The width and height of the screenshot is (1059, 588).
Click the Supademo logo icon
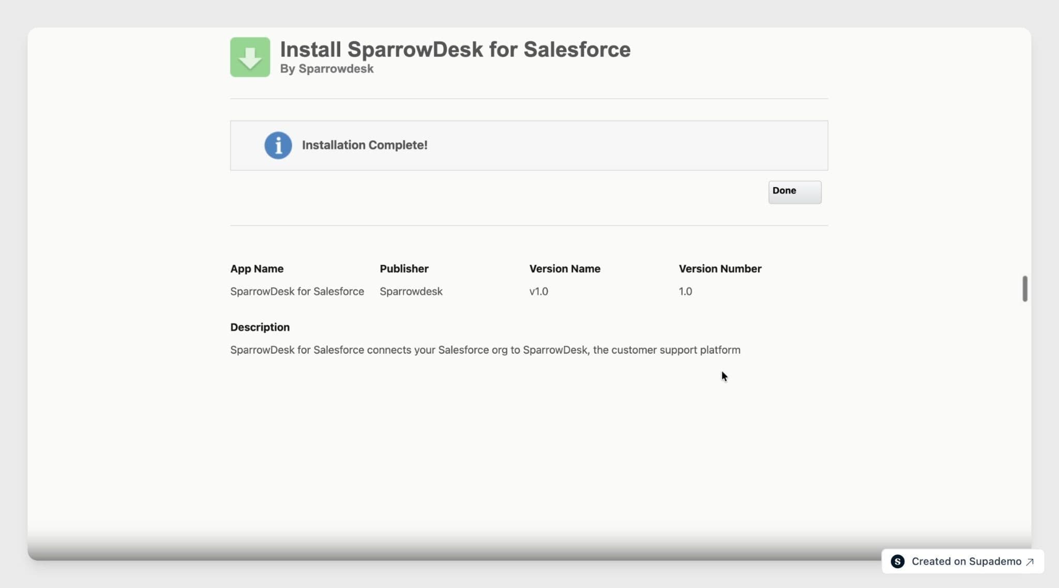click(898, 562)
